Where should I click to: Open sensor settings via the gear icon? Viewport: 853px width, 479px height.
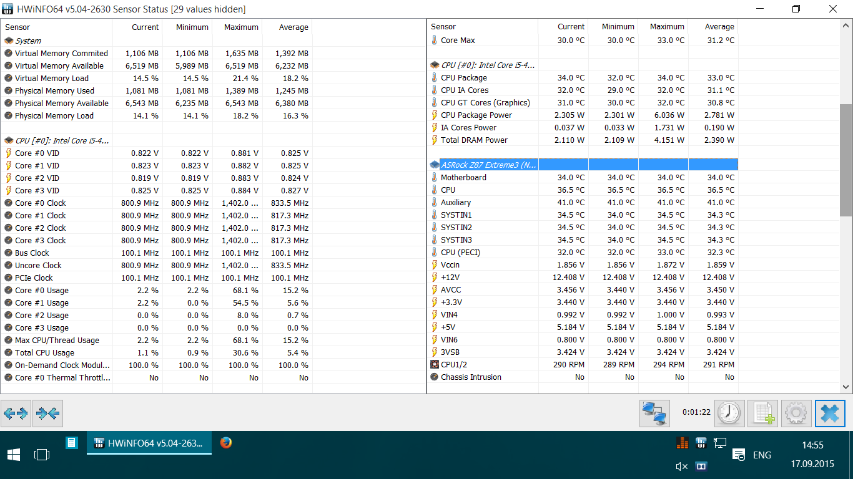coord(796,413)
